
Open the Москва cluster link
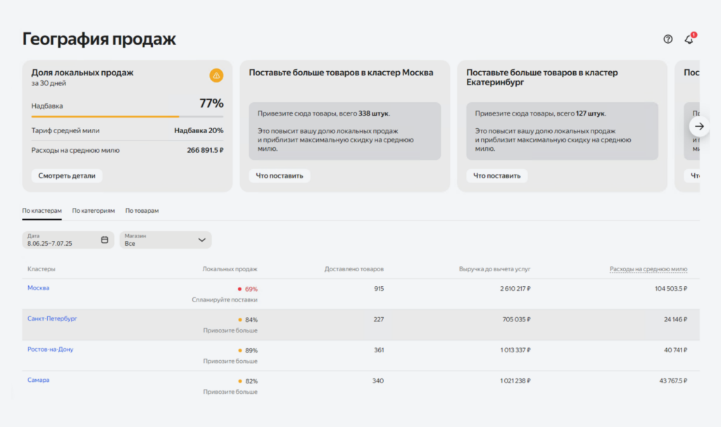coord(38,288)
